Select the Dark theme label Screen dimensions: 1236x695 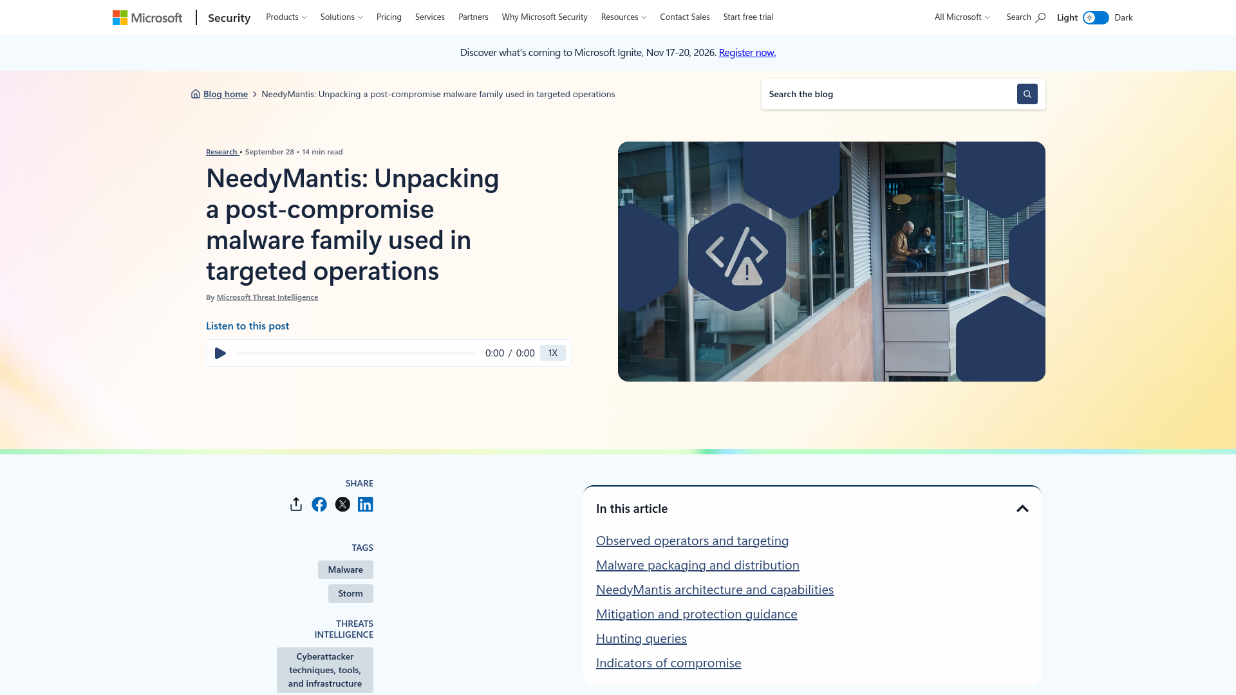(1123, 17)
